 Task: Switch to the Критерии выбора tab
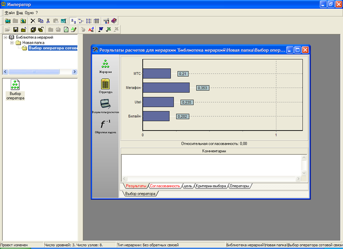(210, 186)
